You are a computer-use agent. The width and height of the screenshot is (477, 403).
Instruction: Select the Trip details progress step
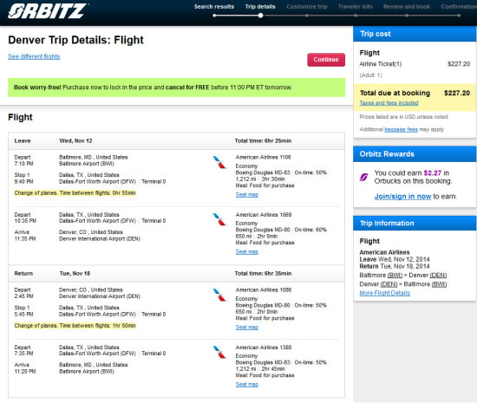coord(260,7)
